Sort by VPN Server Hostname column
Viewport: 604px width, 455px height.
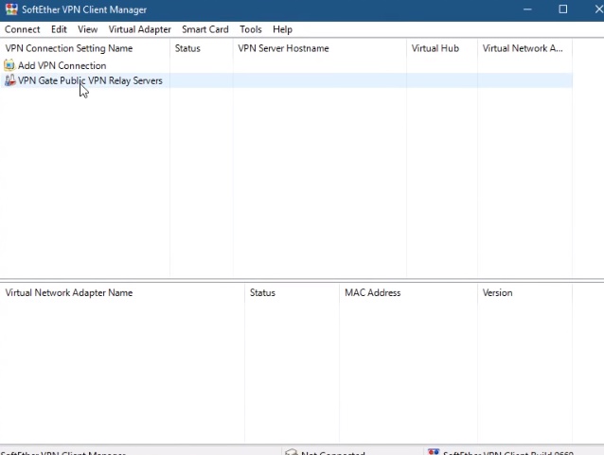coord(319,48)
